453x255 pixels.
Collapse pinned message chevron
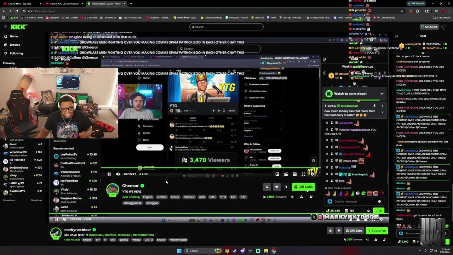[x=382, y=112]
